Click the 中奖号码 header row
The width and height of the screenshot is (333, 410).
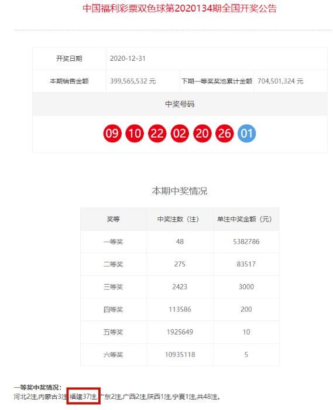pyautogui.click(x=180, y=104)
